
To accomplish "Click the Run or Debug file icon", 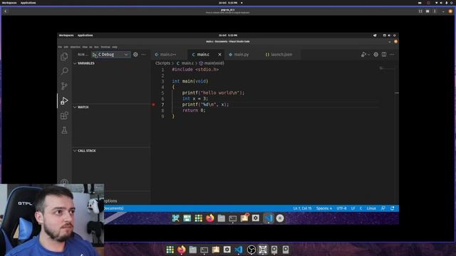I will (x=363, y=54).
